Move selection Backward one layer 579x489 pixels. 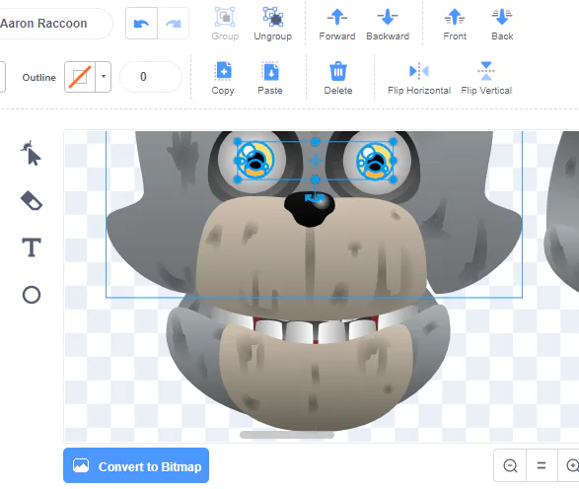point(388,24)
